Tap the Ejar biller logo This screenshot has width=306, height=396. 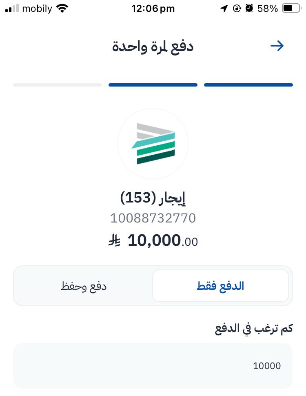[153, 144]
